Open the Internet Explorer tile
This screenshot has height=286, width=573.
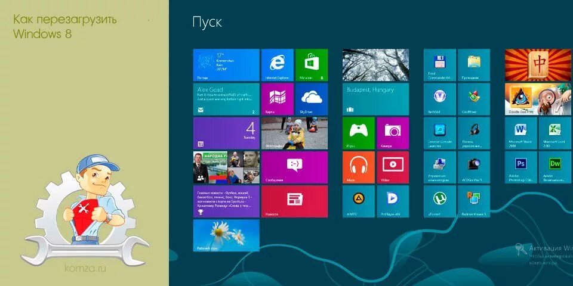coord(278,65)
